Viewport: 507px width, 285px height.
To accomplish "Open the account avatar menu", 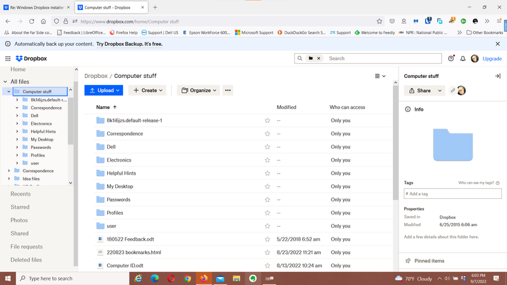I will (x=475, y=58).
